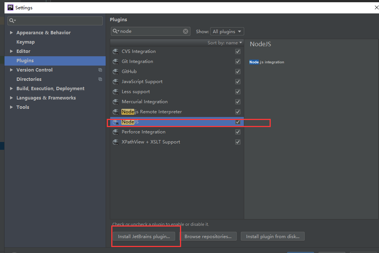Uncheck the JavaScript Support plugin
379x253 pixels.
[238, 82]
